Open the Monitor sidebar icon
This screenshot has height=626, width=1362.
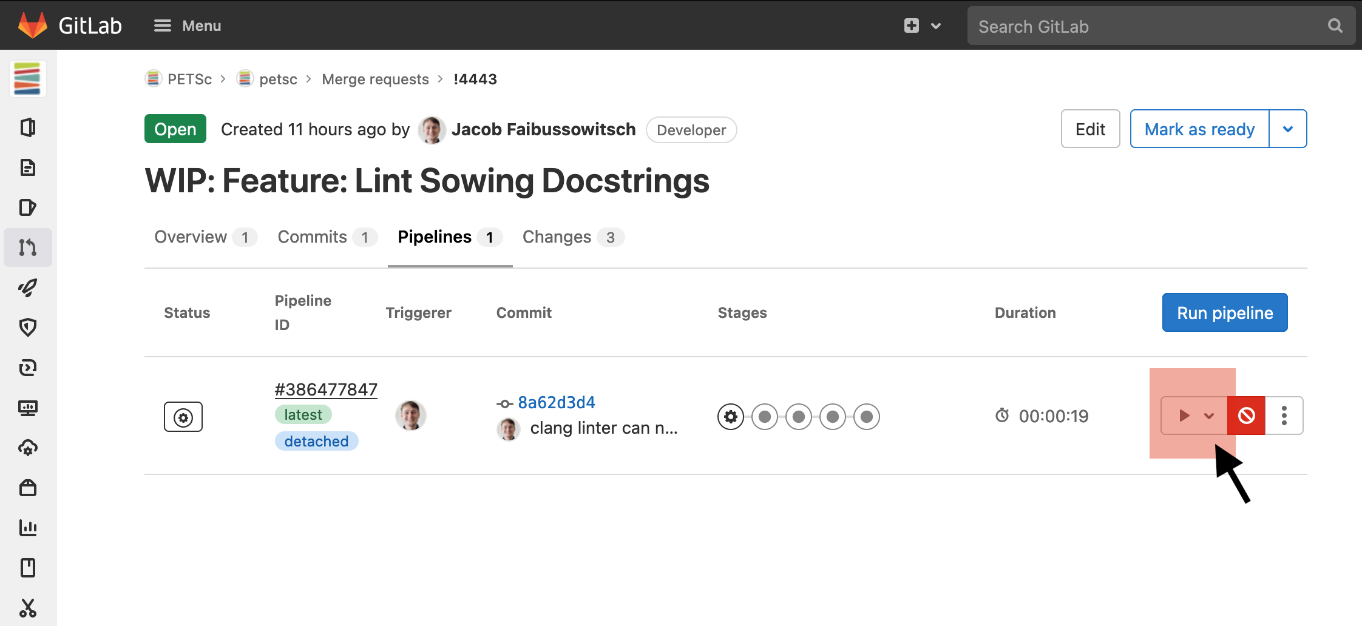click(28, 408)
